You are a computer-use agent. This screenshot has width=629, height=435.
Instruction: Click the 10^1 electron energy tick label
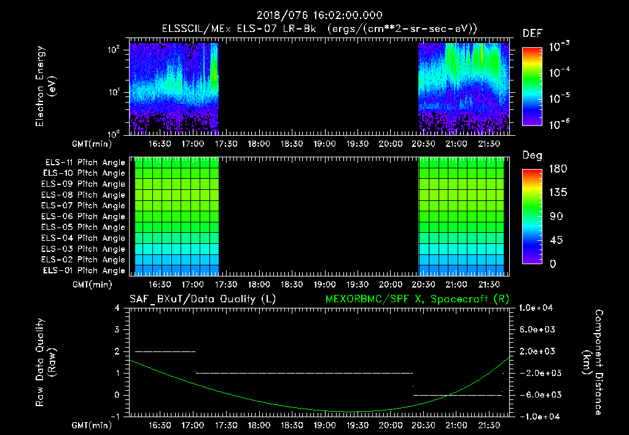[114, 92]
